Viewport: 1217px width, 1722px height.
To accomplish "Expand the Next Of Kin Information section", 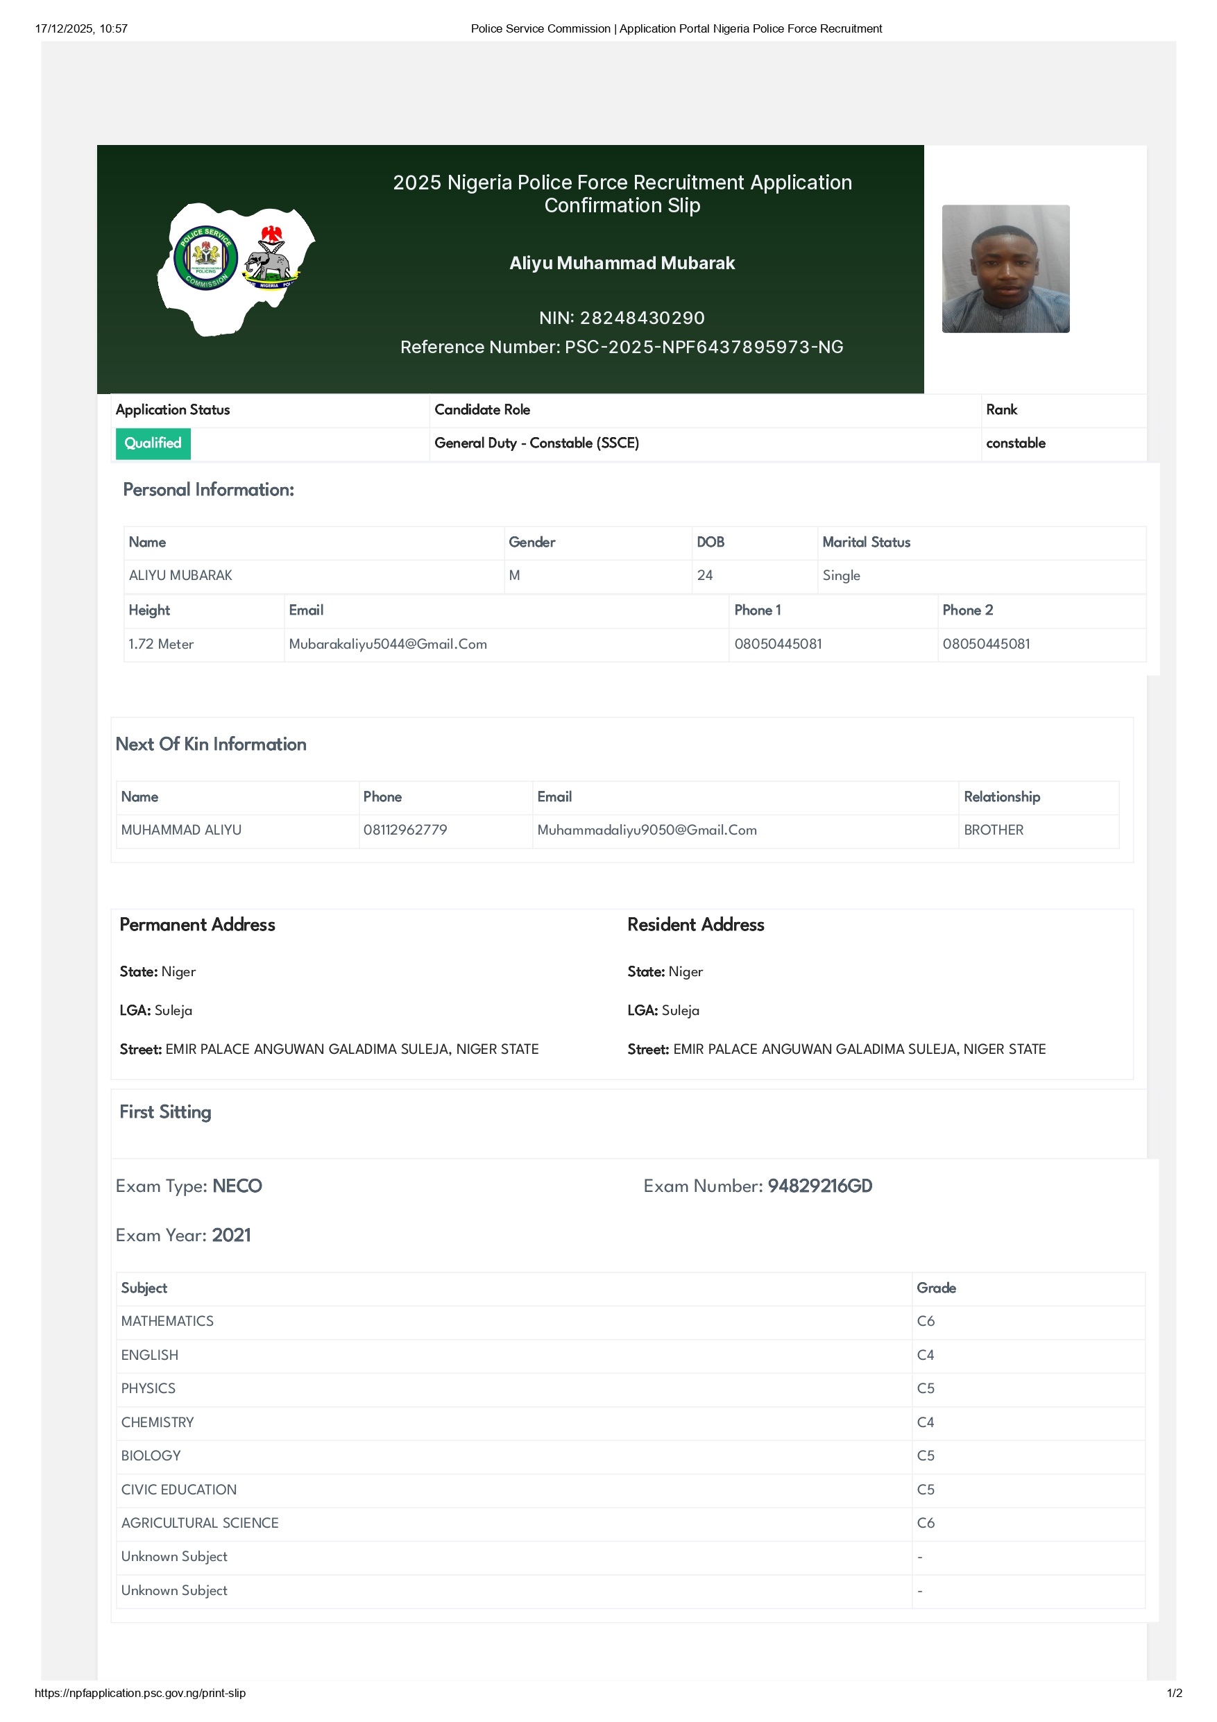I will tap(211, 744).
